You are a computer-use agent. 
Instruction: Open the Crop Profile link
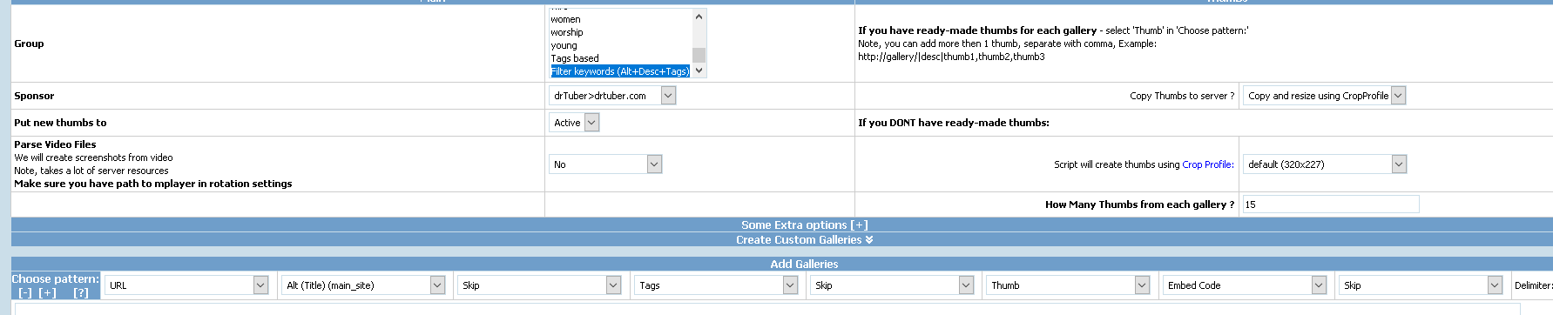(x=1206, y=164)
